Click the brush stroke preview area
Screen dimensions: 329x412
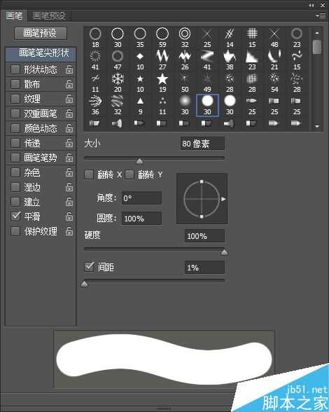(x=164, y=359)
